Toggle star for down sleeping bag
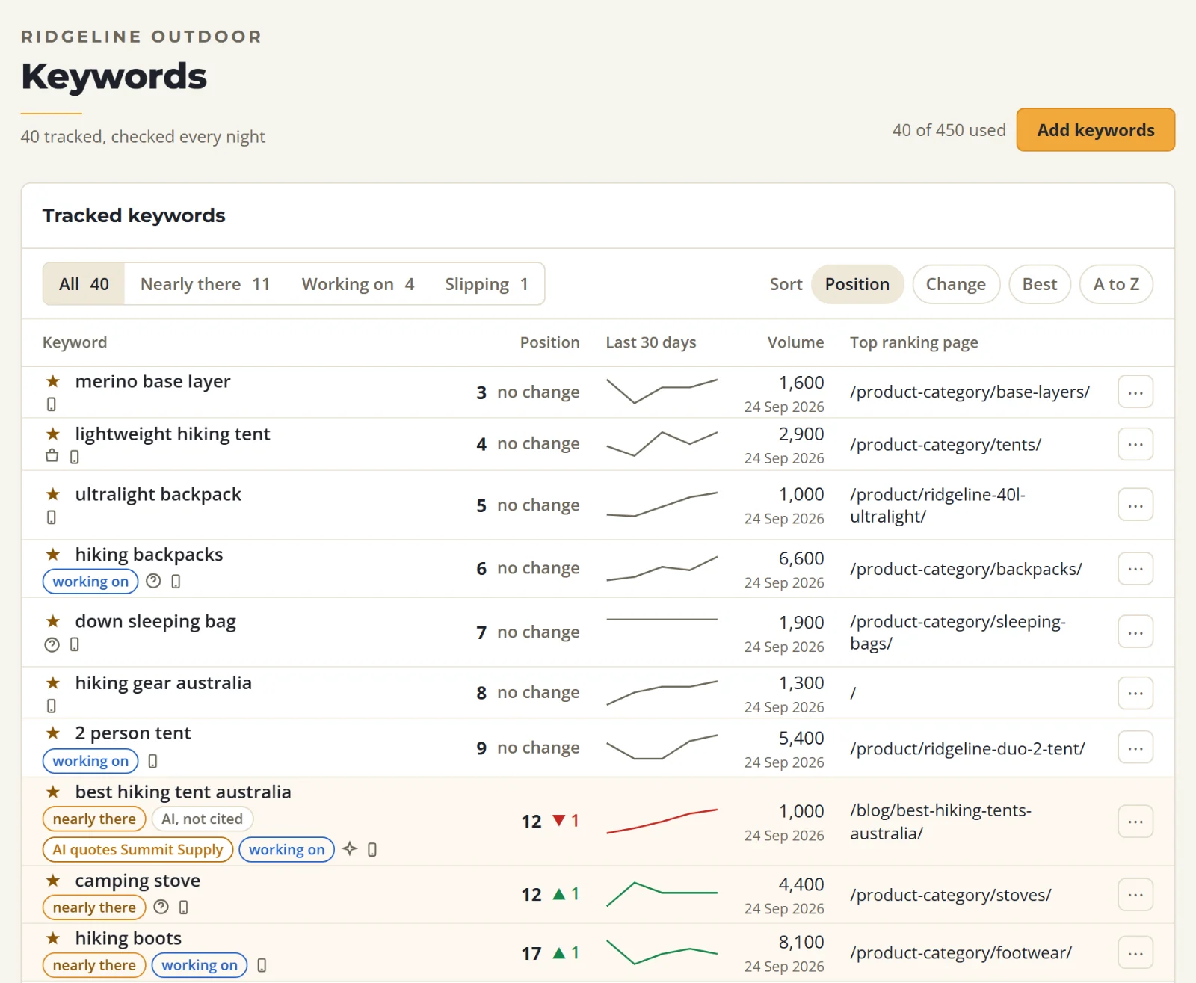Viewport: 1196px width, 983px height. coord(52,621)
